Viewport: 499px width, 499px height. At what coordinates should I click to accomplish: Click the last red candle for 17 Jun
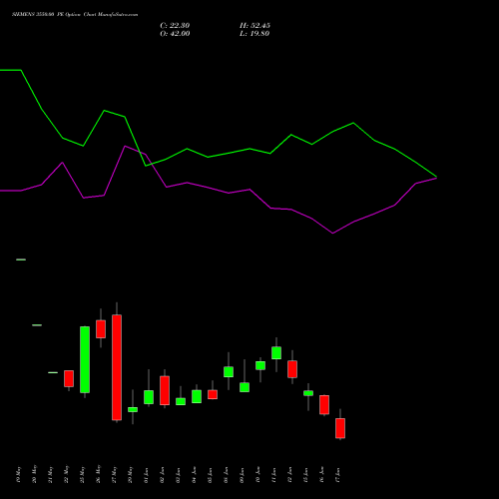(x=340, y=428)
